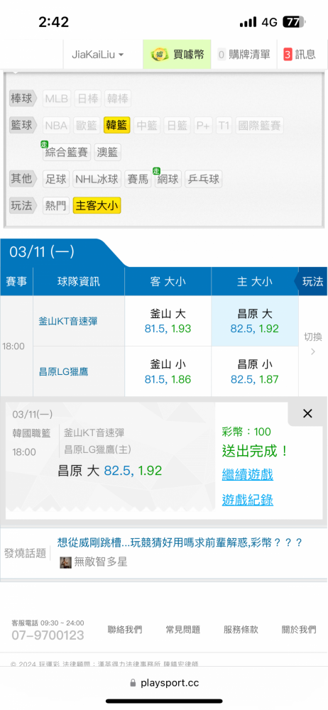
Task: Tap the red 3 message badge
Action: tap(288, 55)
